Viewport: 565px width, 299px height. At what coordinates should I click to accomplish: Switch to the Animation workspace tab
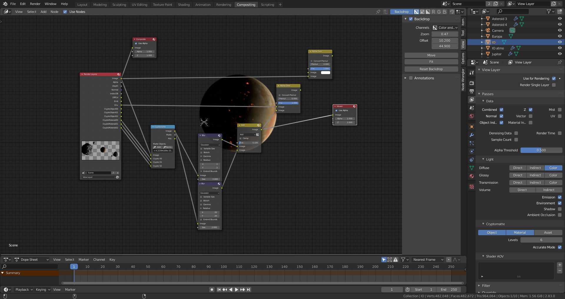pyautogui.click(x=203, y=5)
